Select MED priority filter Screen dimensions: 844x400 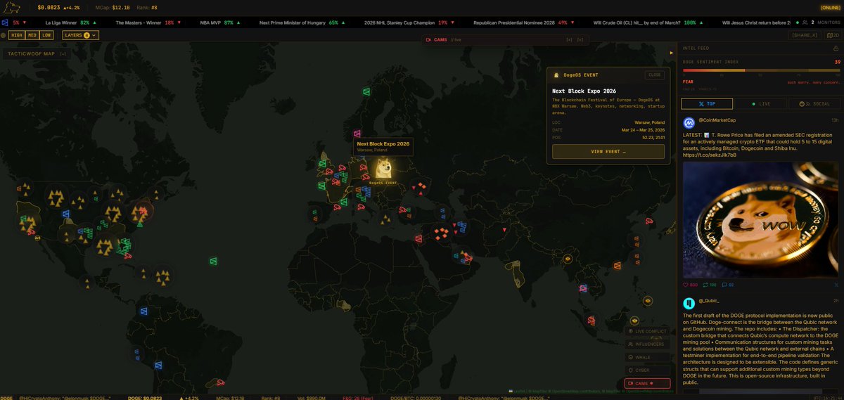coord(32,34)
